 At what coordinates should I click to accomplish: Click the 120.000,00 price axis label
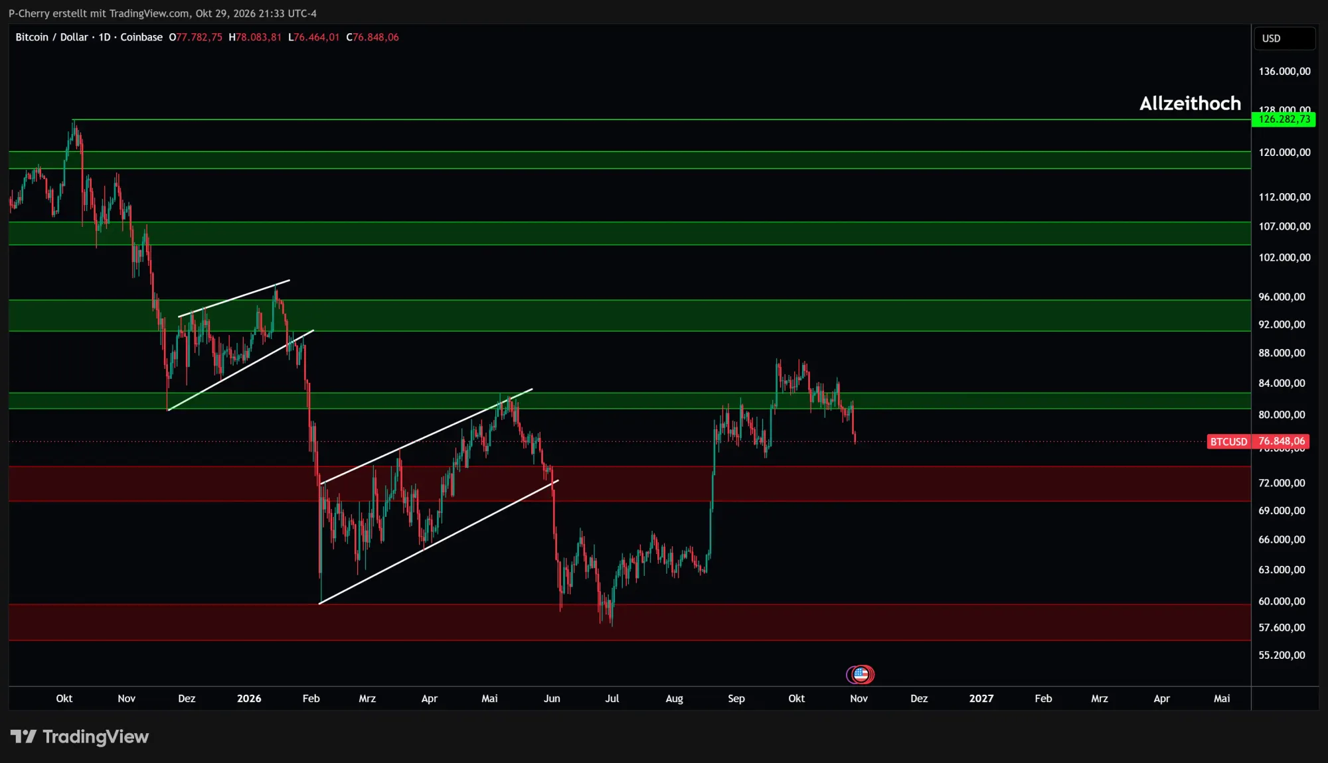(1284, 153)
